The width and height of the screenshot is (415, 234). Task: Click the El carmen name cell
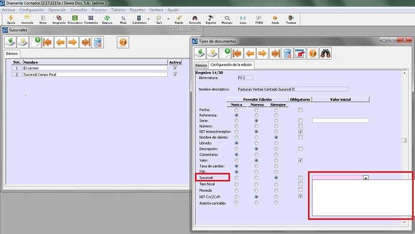click(x=95, y=68)
